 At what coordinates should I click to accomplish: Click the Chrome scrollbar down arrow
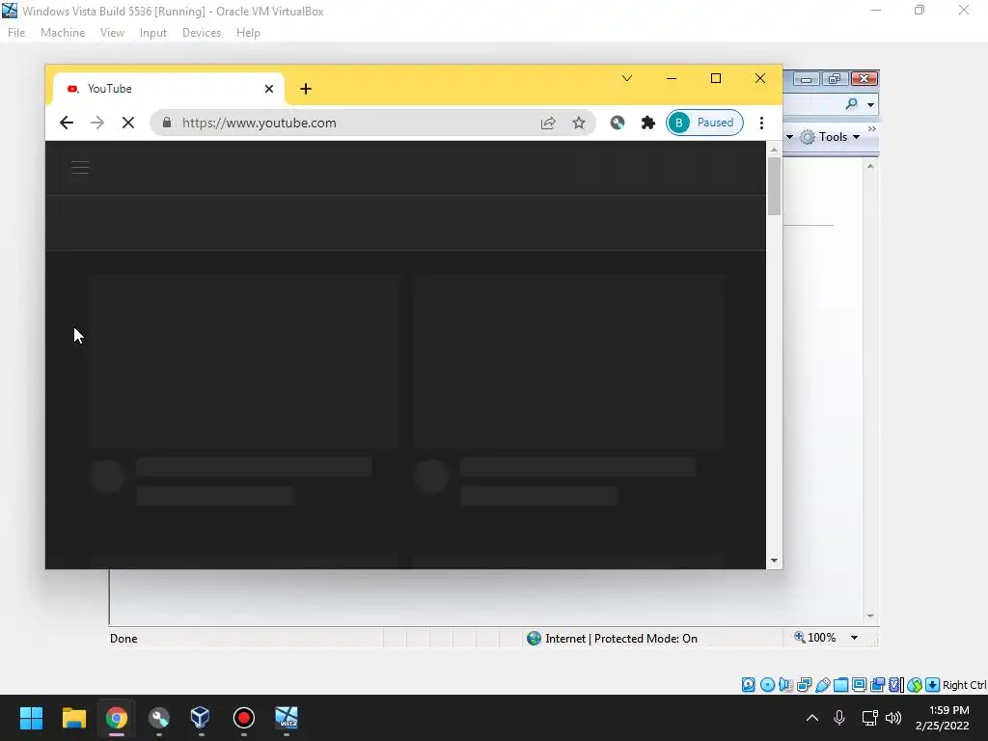click(774, 561)
